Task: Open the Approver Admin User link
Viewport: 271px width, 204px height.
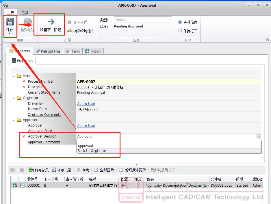Action: [x=86, y=125]
